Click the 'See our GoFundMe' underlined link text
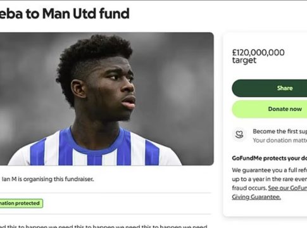 (287, 187)
